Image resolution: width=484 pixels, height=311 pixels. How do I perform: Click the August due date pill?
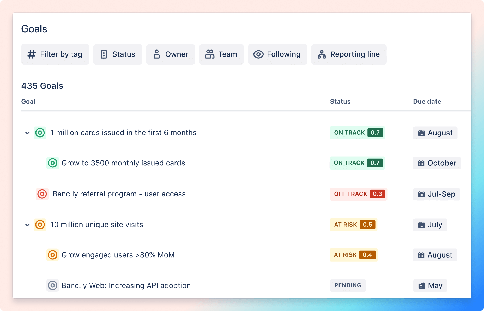click(435, 133)
